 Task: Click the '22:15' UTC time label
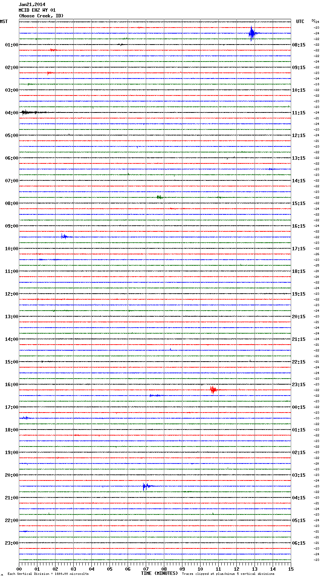(x=299, y=362)
